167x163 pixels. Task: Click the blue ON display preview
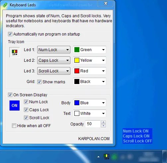[x=15, y=106]
